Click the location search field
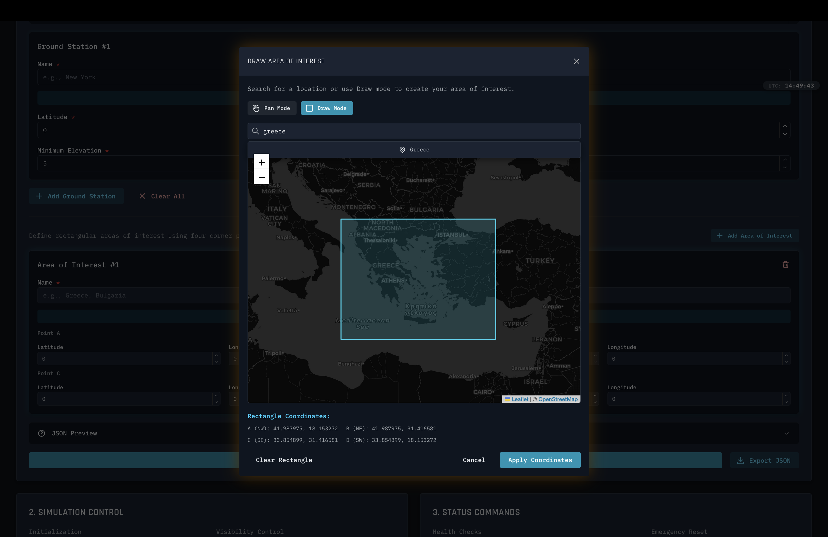 417,131
